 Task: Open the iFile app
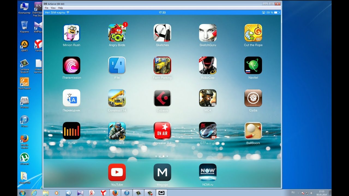click(x=117, y=65)
